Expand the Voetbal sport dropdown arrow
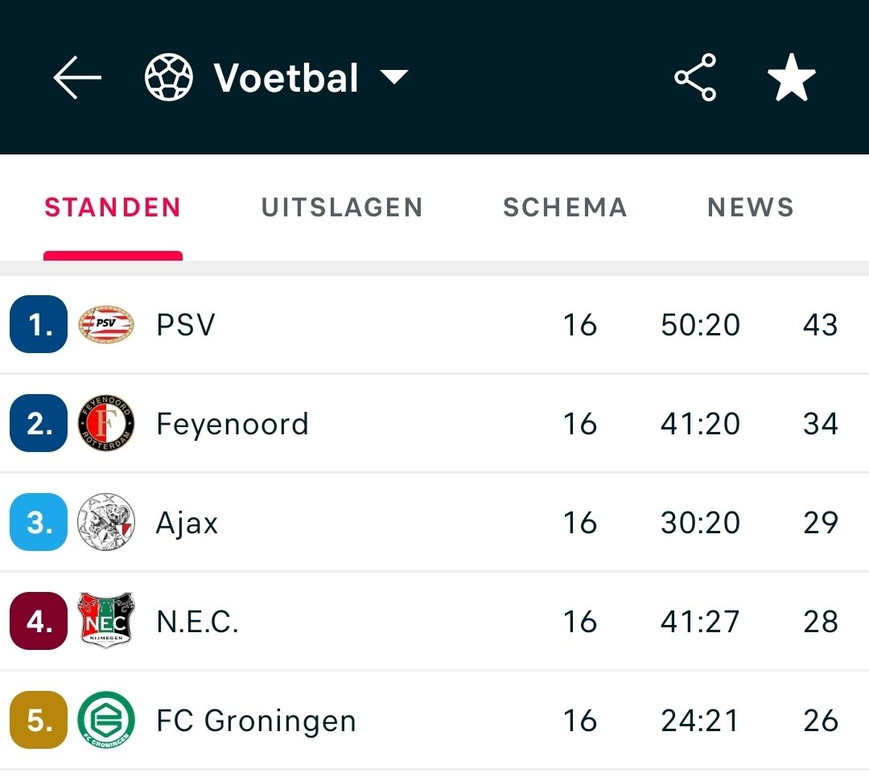The width and height of the screenshot is (869, 781). 394,77
